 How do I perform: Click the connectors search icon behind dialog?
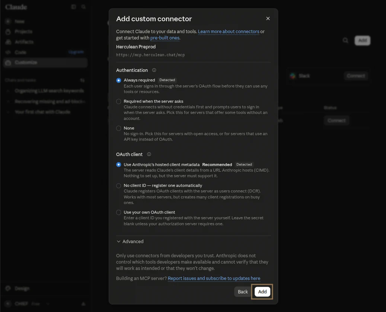[x=345, y=40]
